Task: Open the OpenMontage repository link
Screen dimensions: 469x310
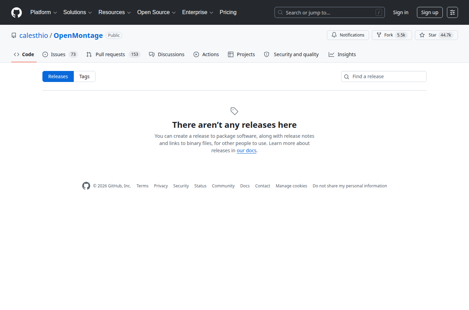Action: point(78,35)
